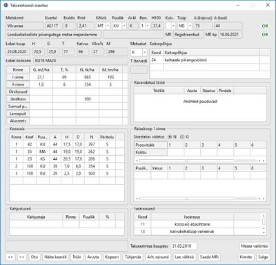The height and width of the screenshot is (265, 276).
Task: Click the Looduskaitseliste piirangutega metsa majandamine field
Action: pos(54,35)
